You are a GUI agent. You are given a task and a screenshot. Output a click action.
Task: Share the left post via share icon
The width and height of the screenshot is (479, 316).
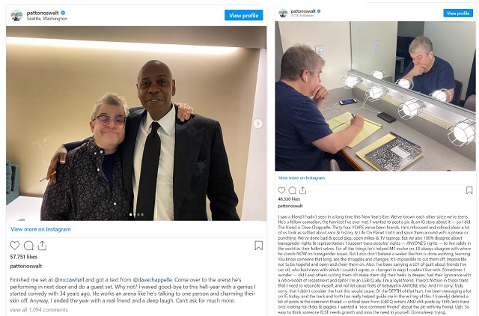[x=42, y=246]
